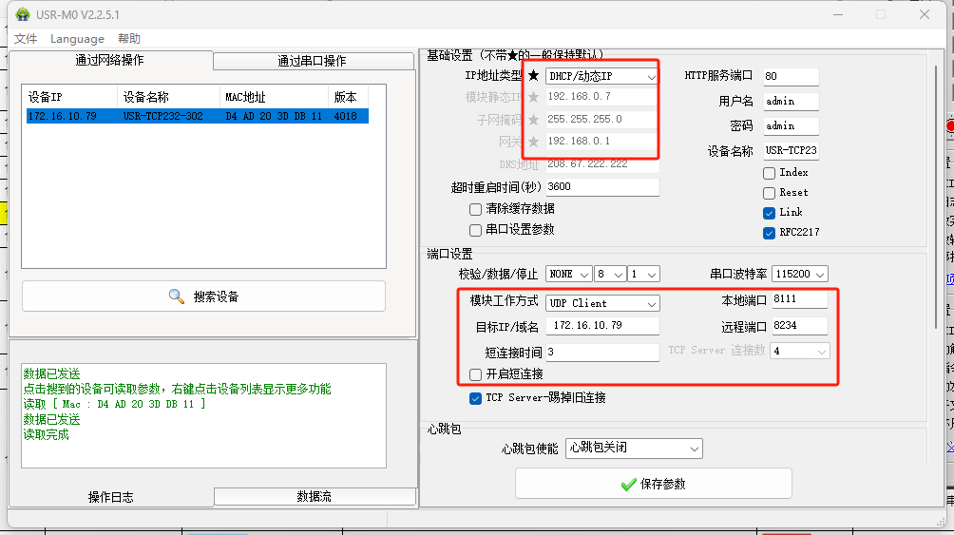Enable the Reset checkbox

769,193
